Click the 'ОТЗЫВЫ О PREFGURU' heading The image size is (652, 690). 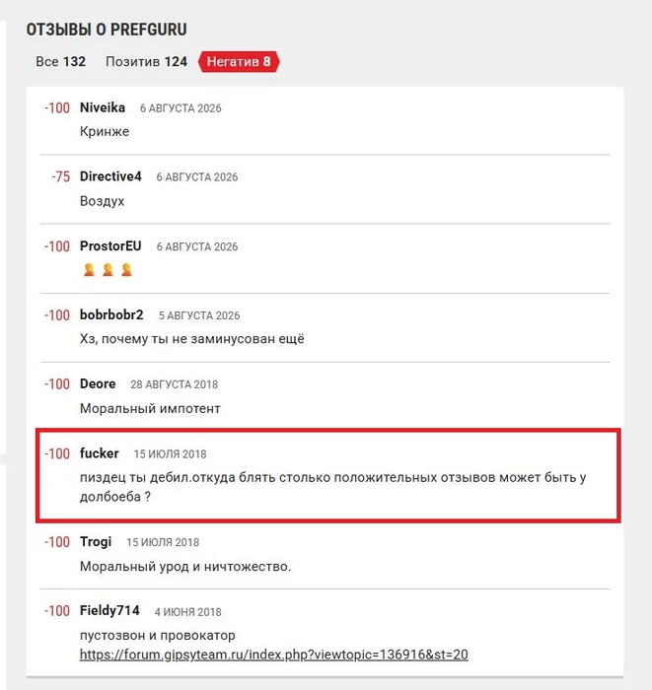[x=107, y=30]
